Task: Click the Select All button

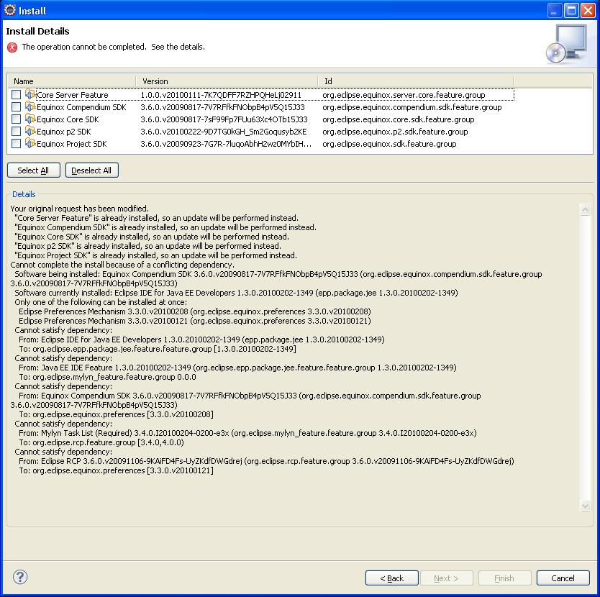Action: [x=34, y=170]
